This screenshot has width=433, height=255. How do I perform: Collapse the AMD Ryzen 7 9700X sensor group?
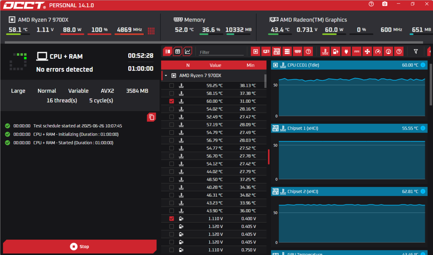(x=166, y=76)
